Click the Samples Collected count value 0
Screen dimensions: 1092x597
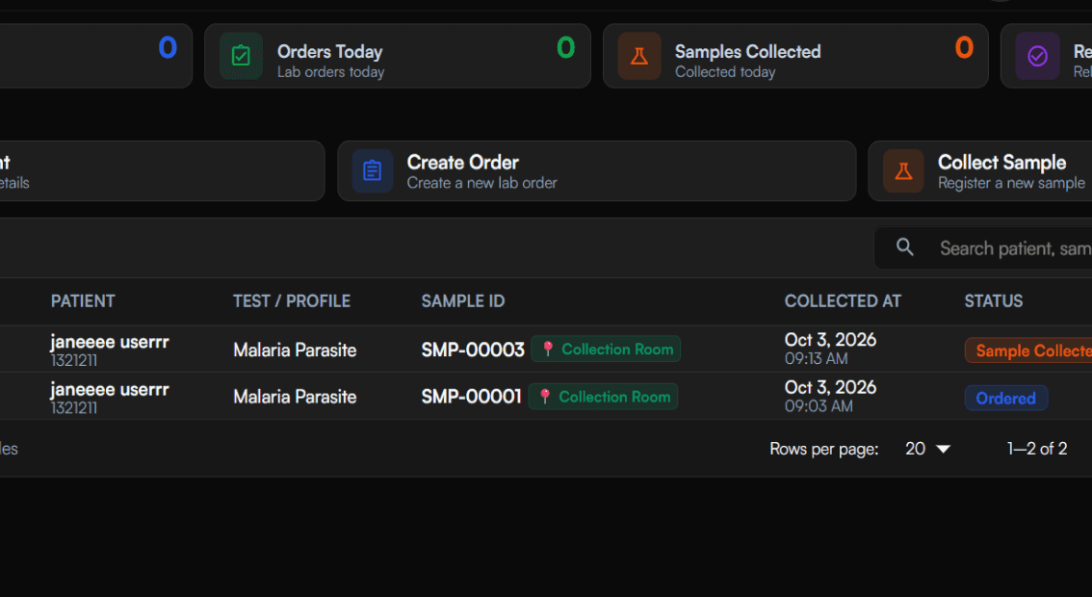click(964, 47)
